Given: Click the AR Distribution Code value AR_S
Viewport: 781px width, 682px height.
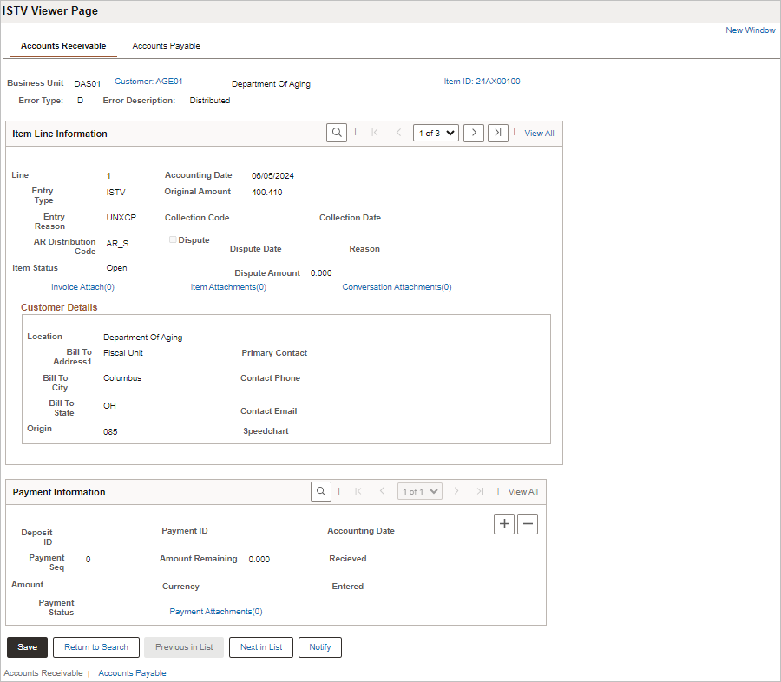Looking at the screenshot, I should coord(117,244).
